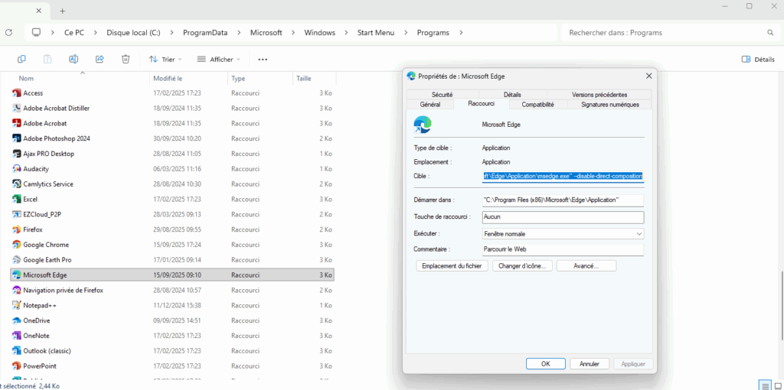This screenshot has width=784, height=390.
Task: Click the share icon in the toolbar
Action: point(100,60)
